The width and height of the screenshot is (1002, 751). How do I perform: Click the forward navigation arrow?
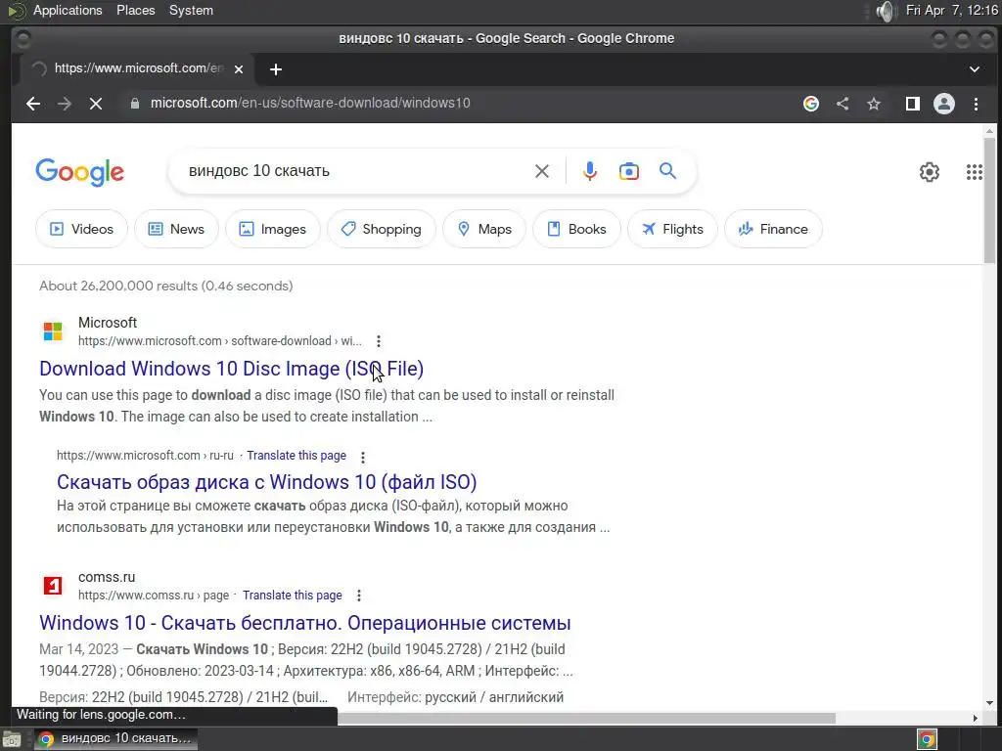(65, 104)
